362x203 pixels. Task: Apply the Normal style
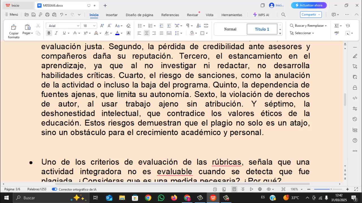[x=230, y=29]
